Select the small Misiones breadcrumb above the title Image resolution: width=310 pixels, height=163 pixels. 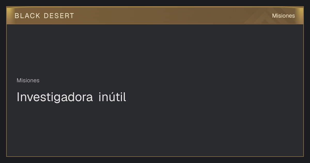point(28,80)
